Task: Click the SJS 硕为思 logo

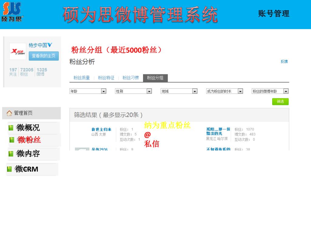Action: tap(12, 12)
